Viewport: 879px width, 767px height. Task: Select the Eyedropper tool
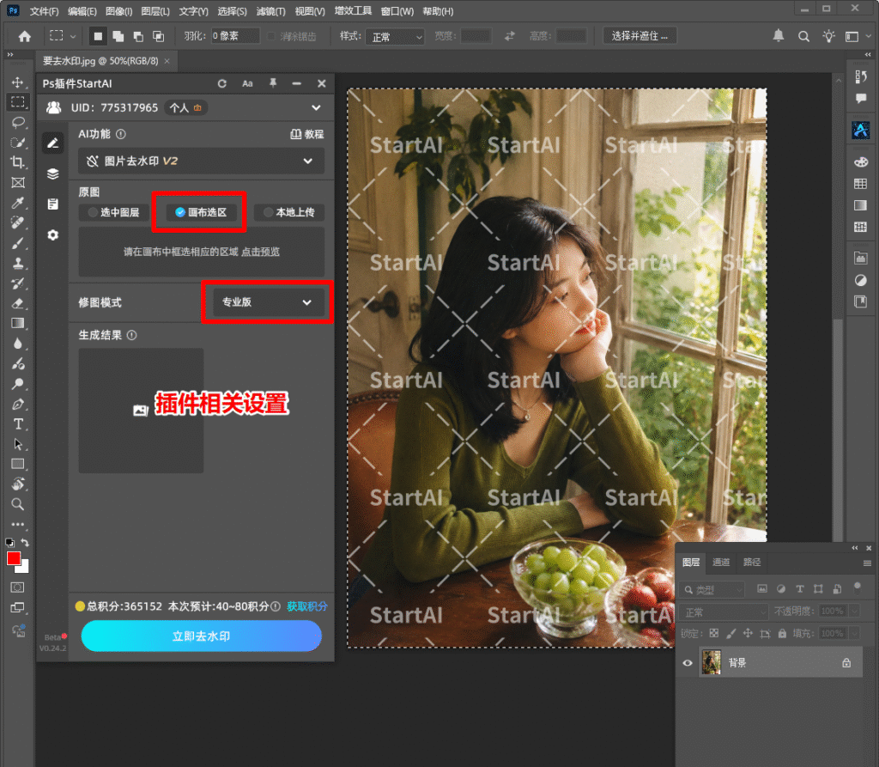(17, 203)
